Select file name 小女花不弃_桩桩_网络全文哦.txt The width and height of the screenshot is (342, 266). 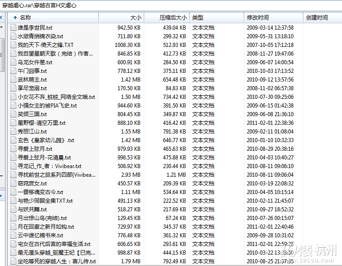coord(56,97)
